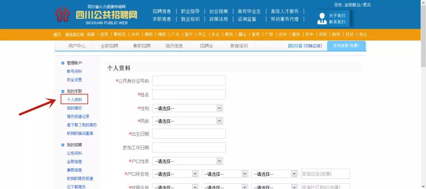Open the first 户口所在地 region dropdown
The width and height of the screenshot is (426, 189).
pos(175,174)
